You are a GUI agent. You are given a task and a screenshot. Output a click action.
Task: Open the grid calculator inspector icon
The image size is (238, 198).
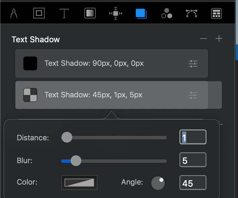(x=216, y=13)
